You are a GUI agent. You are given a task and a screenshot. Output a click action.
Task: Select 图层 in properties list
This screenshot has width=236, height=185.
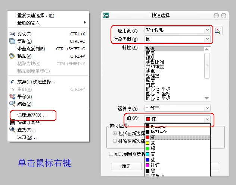pyautogui.click(x=174, y=53)
